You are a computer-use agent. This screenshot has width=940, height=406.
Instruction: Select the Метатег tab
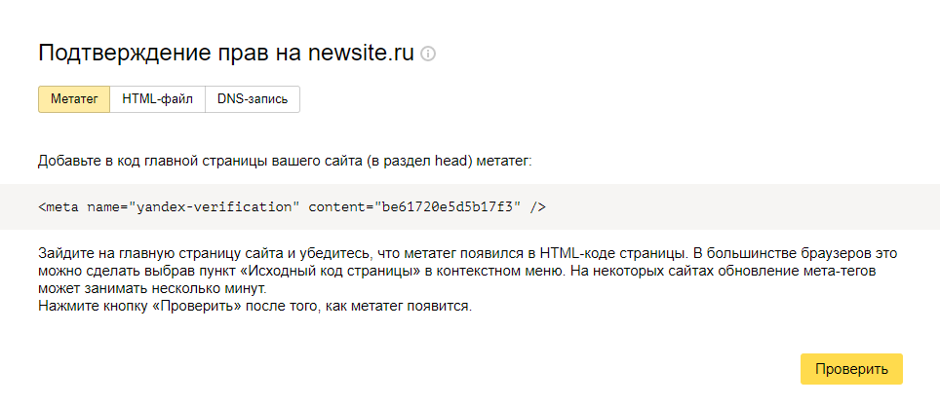click(x=74, y=98)
